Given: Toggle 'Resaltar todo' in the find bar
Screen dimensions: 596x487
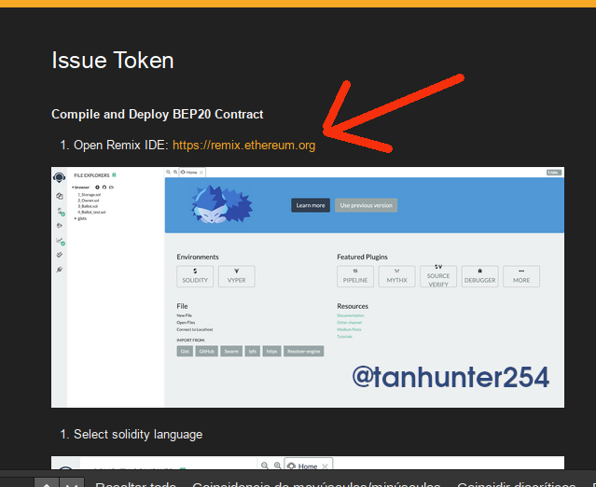Looking at the screenshot, I should pyautogui.click(x=135, y=485).
